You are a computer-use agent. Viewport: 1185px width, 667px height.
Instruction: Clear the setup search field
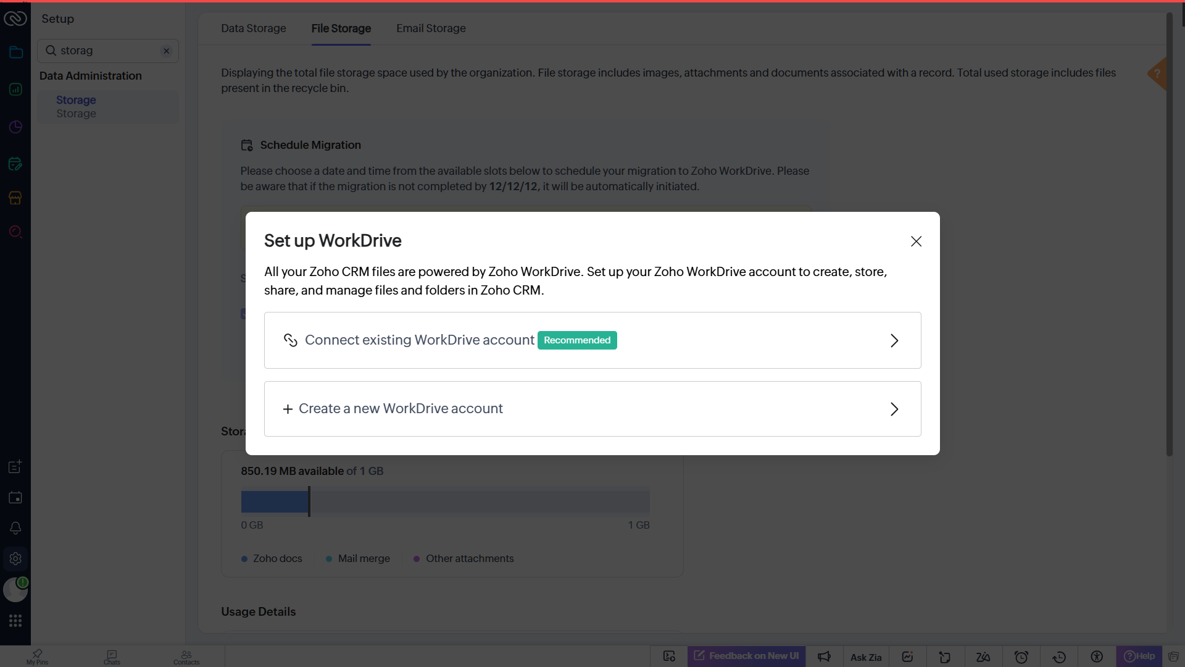point(166,51)
